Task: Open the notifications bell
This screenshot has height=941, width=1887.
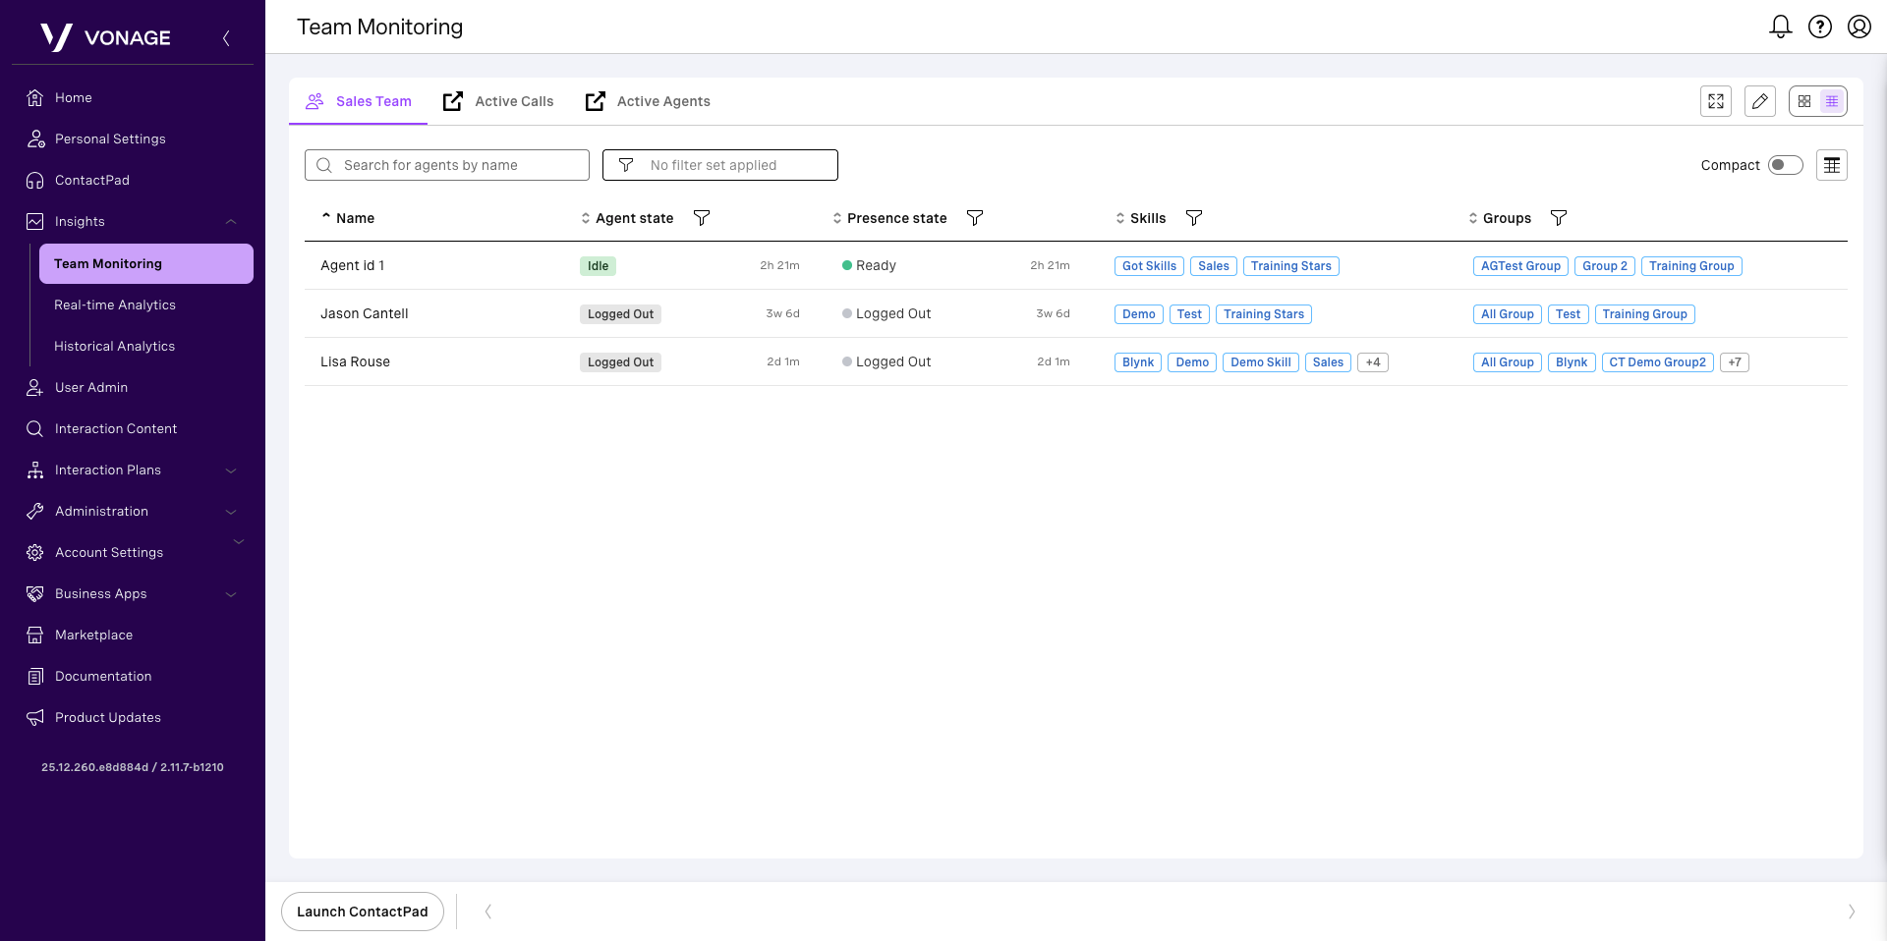Action: [x=1780, y=27]
